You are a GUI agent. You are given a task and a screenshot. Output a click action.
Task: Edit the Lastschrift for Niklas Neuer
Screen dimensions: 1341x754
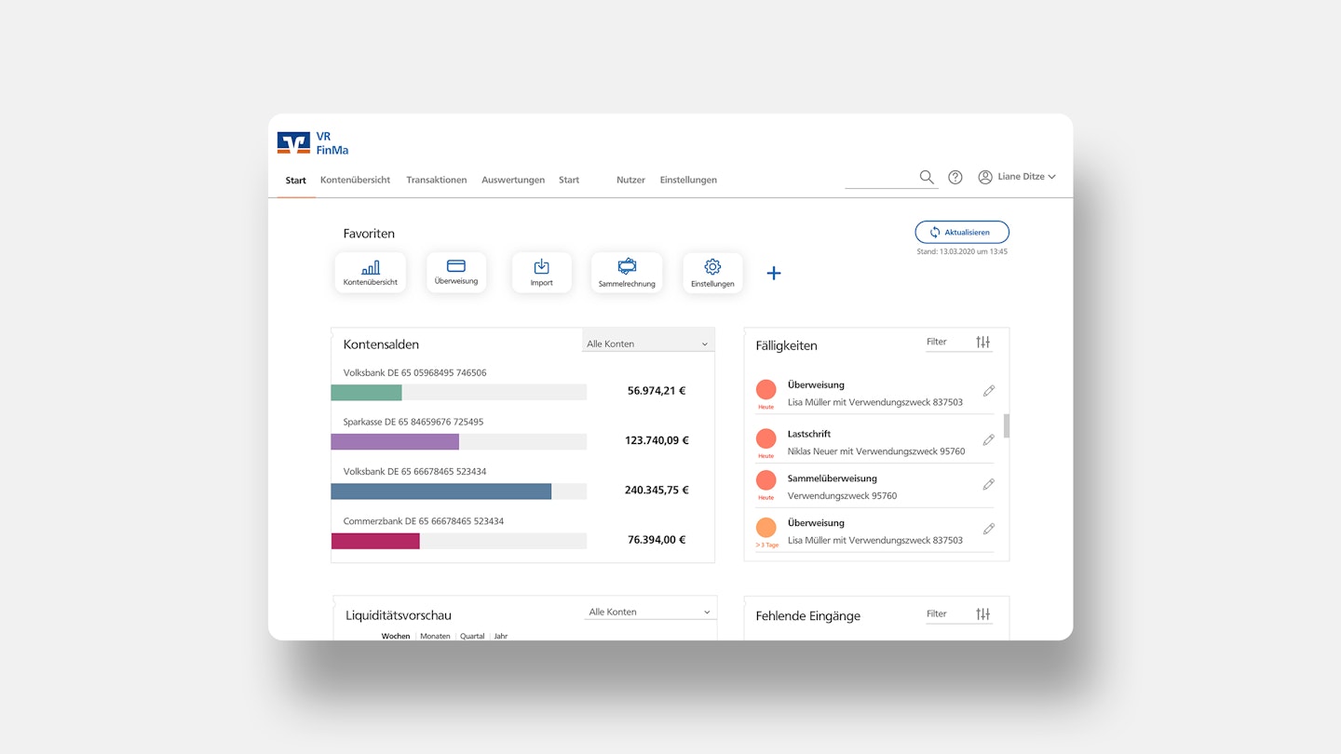(988, 439)
